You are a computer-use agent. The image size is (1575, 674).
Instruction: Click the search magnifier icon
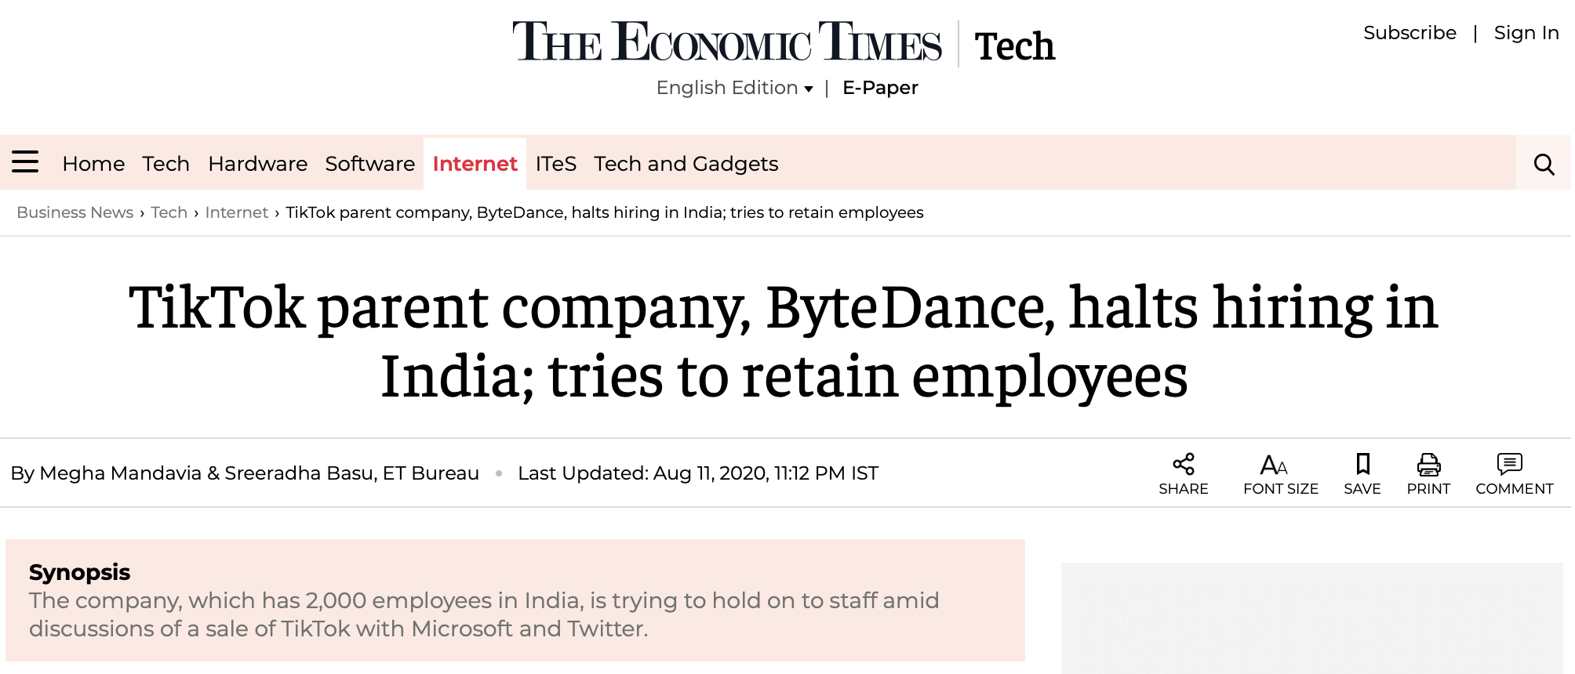click(x=1544, y=164)
